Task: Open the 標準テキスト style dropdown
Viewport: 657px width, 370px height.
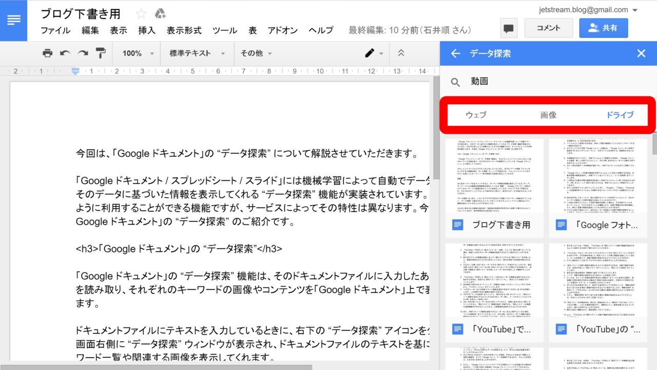Action: pyautogui.click(x=197, y=53)
